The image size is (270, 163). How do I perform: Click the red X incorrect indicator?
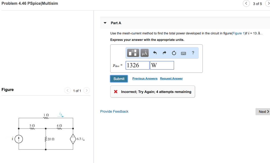(115, 92)
